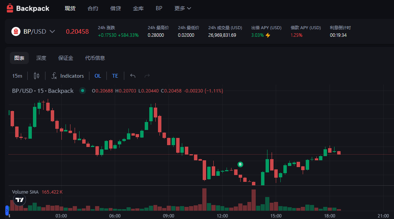Open the 现货 spot trading tab
Image resolution: width=394 pixels, height=219 pixels.
coord(70,8)
